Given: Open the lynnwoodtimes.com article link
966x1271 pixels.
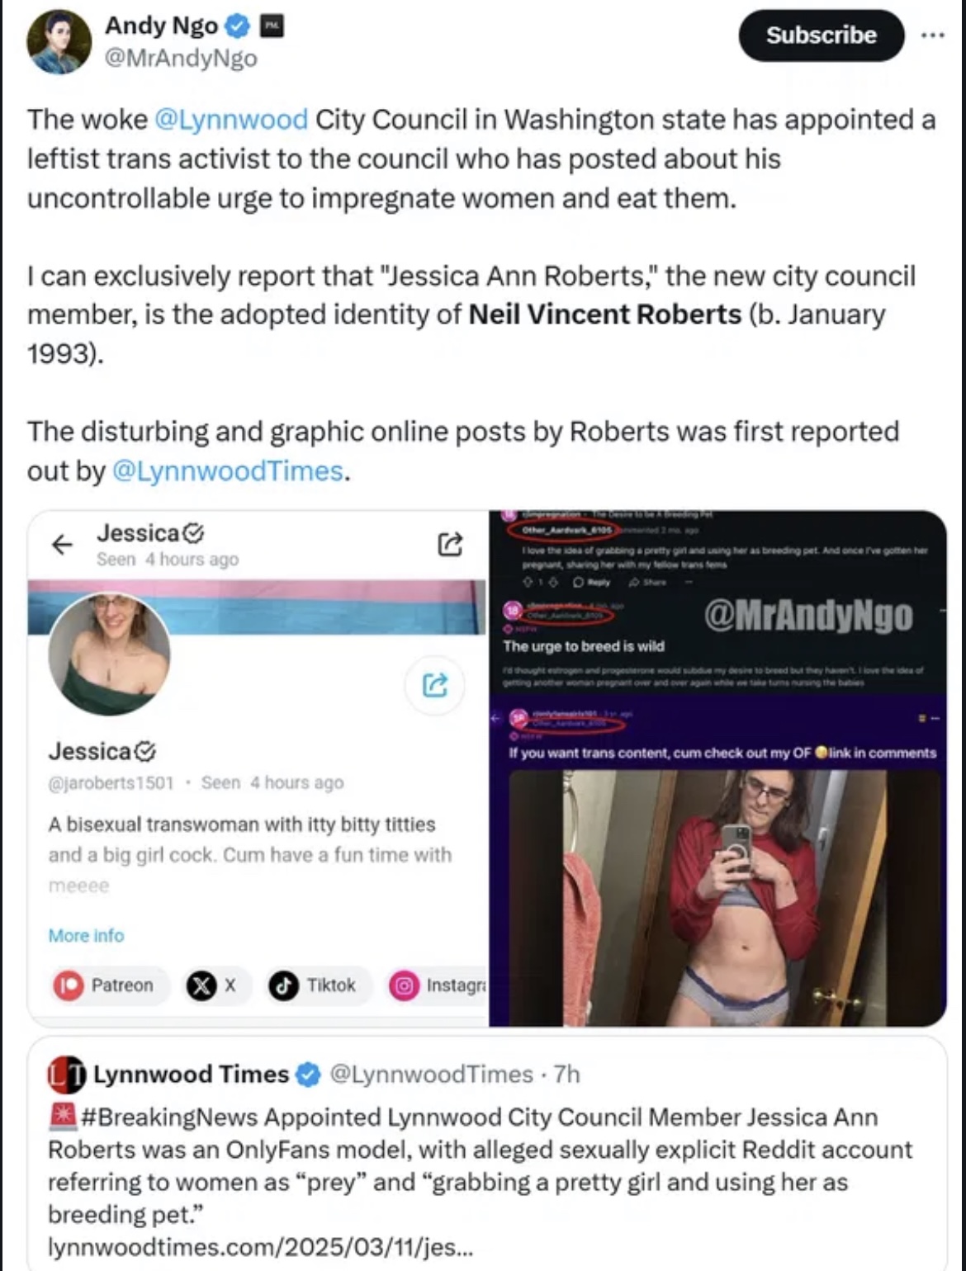Looking at the screenshot, I should pos(260,1246).
